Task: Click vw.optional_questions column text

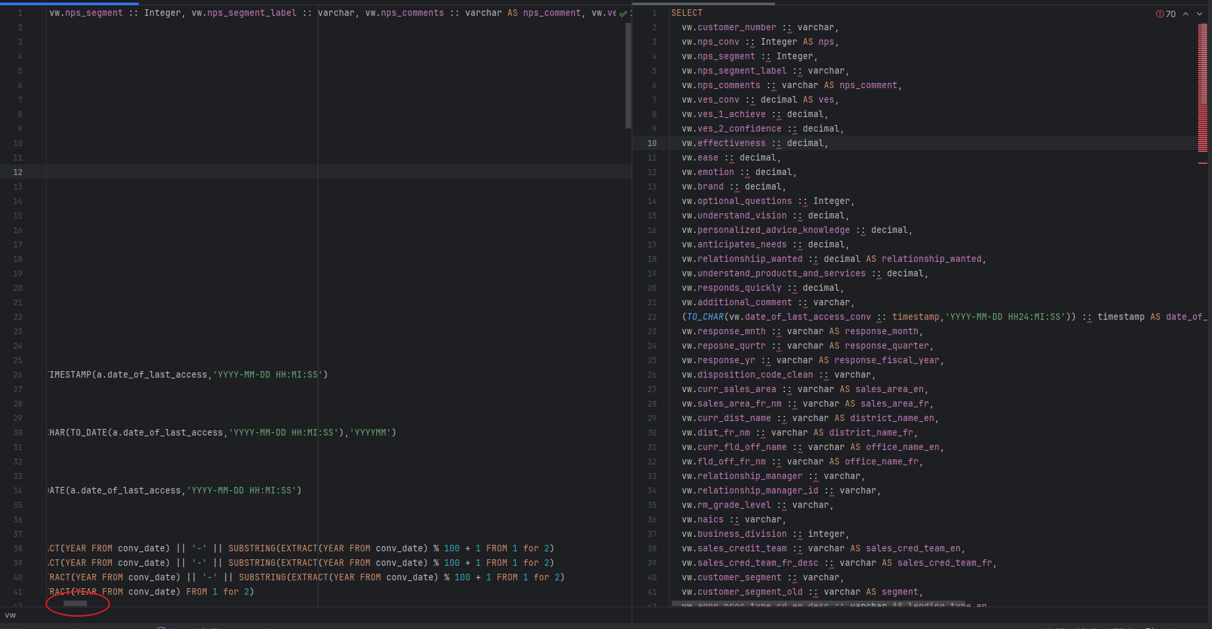Action: [737, 201]
